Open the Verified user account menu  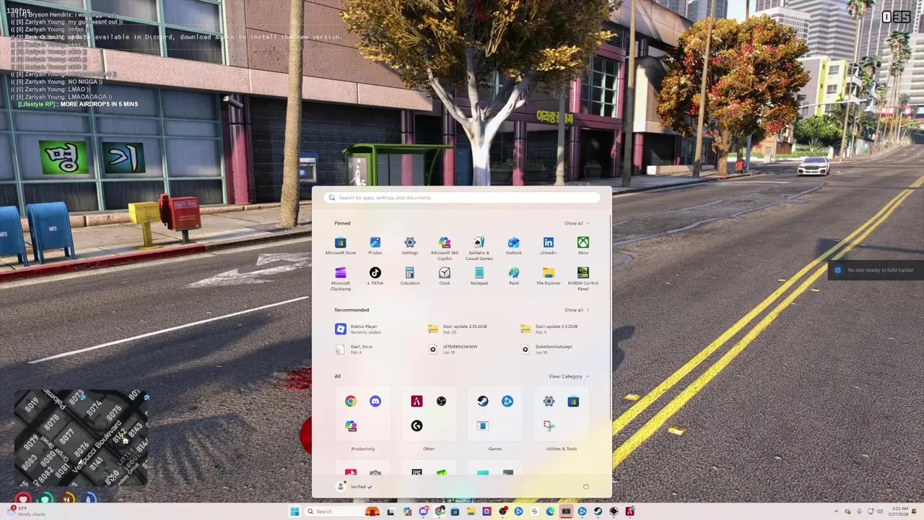point(354,487)
